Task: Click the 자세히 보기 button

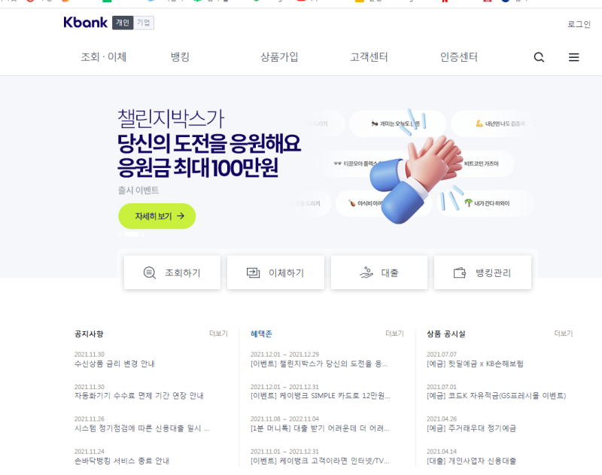Action: click(157, 216)
